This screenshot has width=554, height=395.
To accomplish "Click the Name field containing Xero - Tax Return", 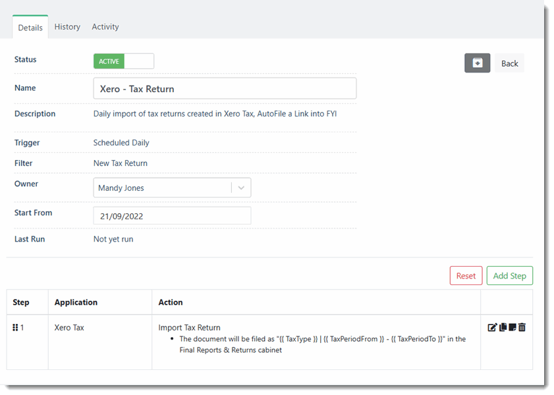I will [x=225, y=89].
